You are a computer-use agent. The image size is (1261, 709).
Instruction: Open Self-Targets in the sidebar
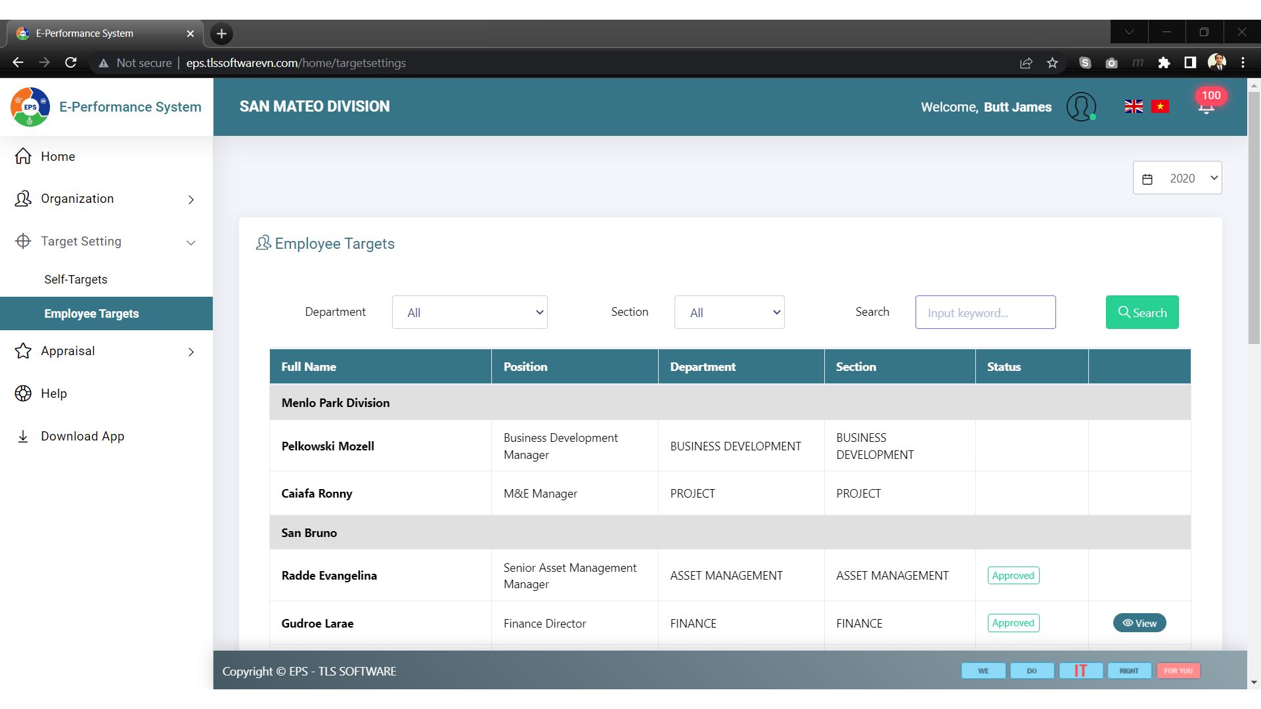[x=76, y=280]
